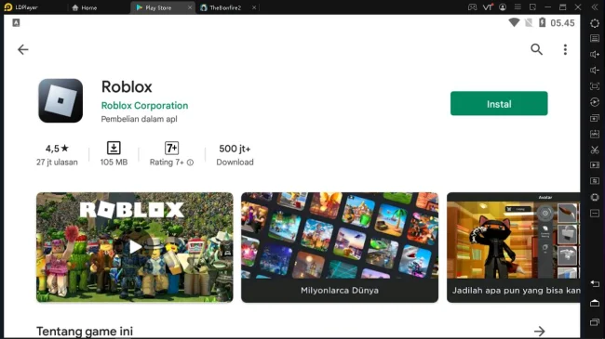Open the three-dot overflow menu

tap(565, 49)
